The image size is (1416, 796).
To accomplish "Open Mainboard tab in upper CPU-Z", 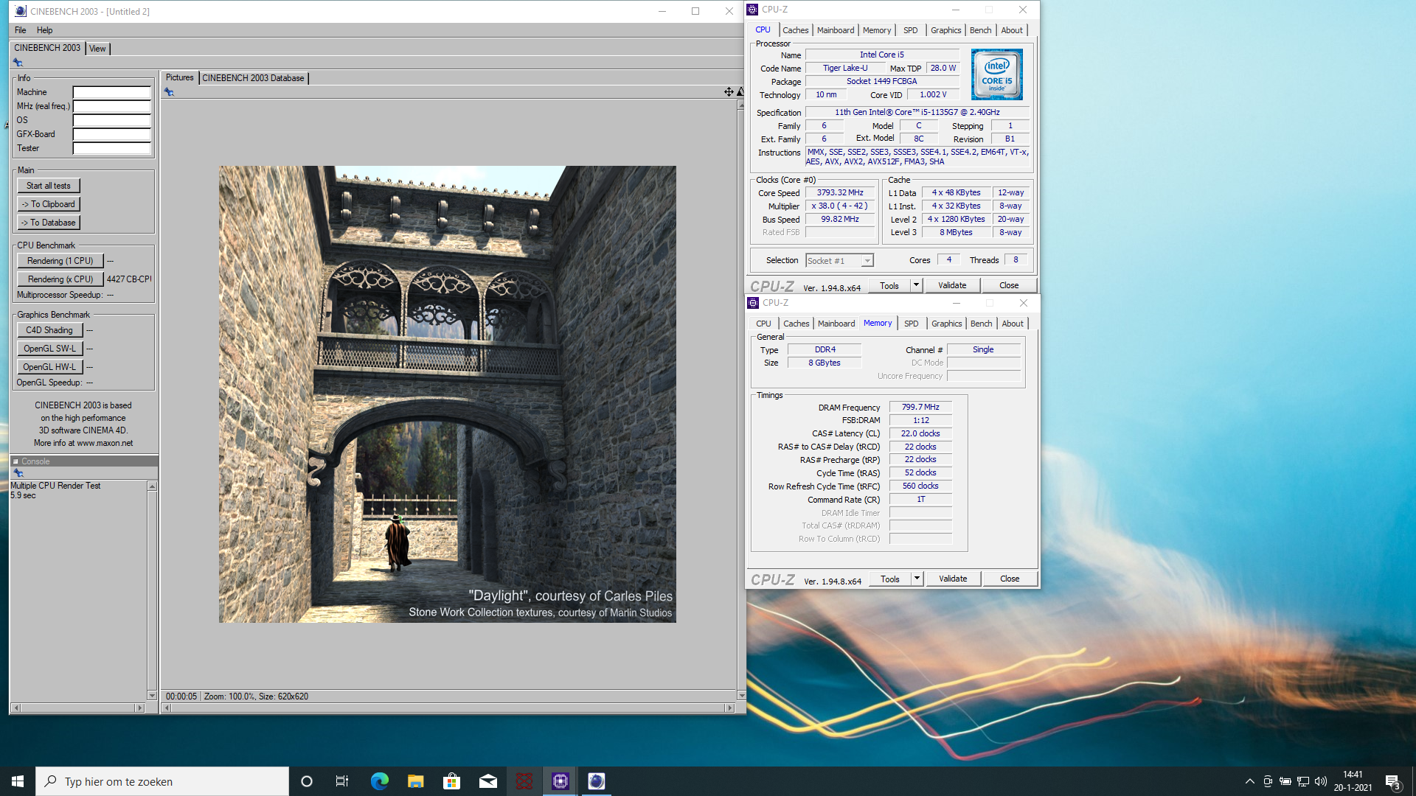I will [836, 30].
